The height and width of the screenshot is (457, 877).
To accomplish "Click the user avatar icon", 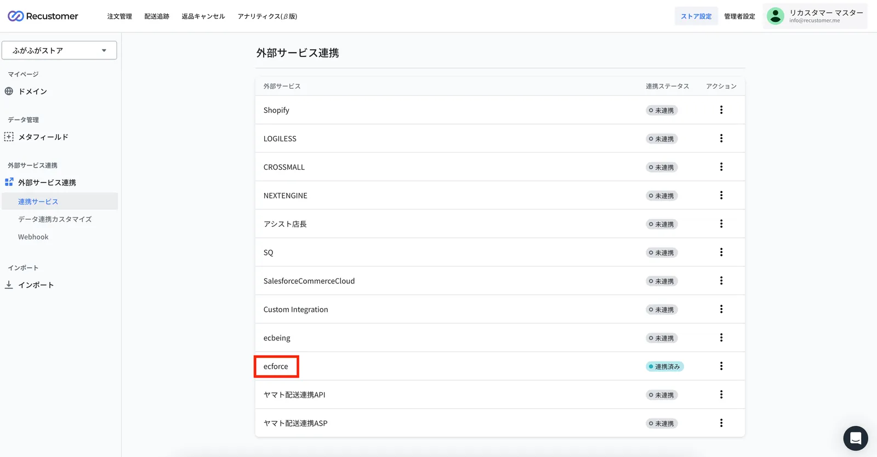I will pos(775,16).
